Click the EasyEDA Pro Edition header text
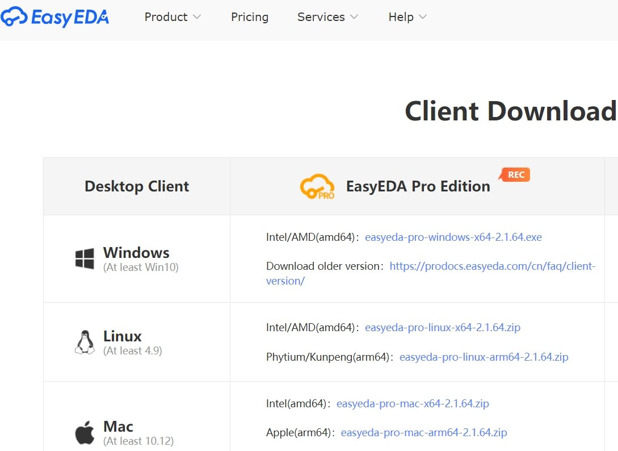Image resolution: width=618 pixels, height=451 pixels. (x=418, y=186)
